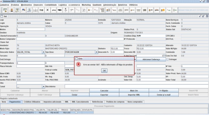Open the Contabilidade menu

tap(51, 5)
